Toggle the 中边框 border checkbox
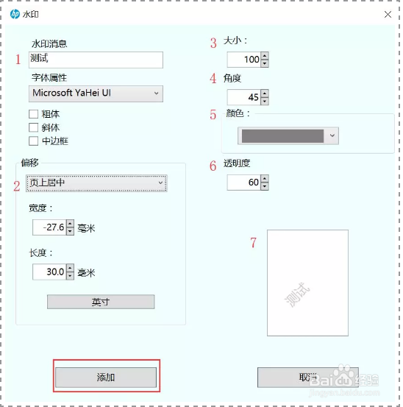403x407 pixels. click(x=33, y=141)
